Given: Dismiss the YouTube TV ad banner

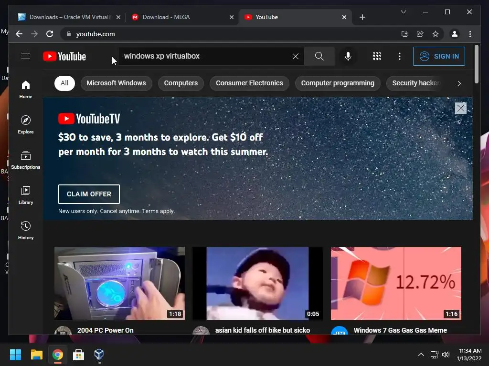Looking at the screenshot, I should click(460, 108).
